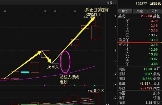Click the 市盈 label

tap(122, 93)
